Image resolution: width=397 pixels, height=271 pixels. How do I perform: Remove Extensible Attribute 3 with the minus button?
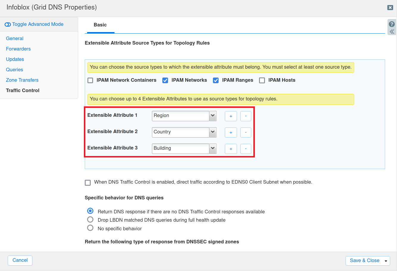click(x=246, y=149)
